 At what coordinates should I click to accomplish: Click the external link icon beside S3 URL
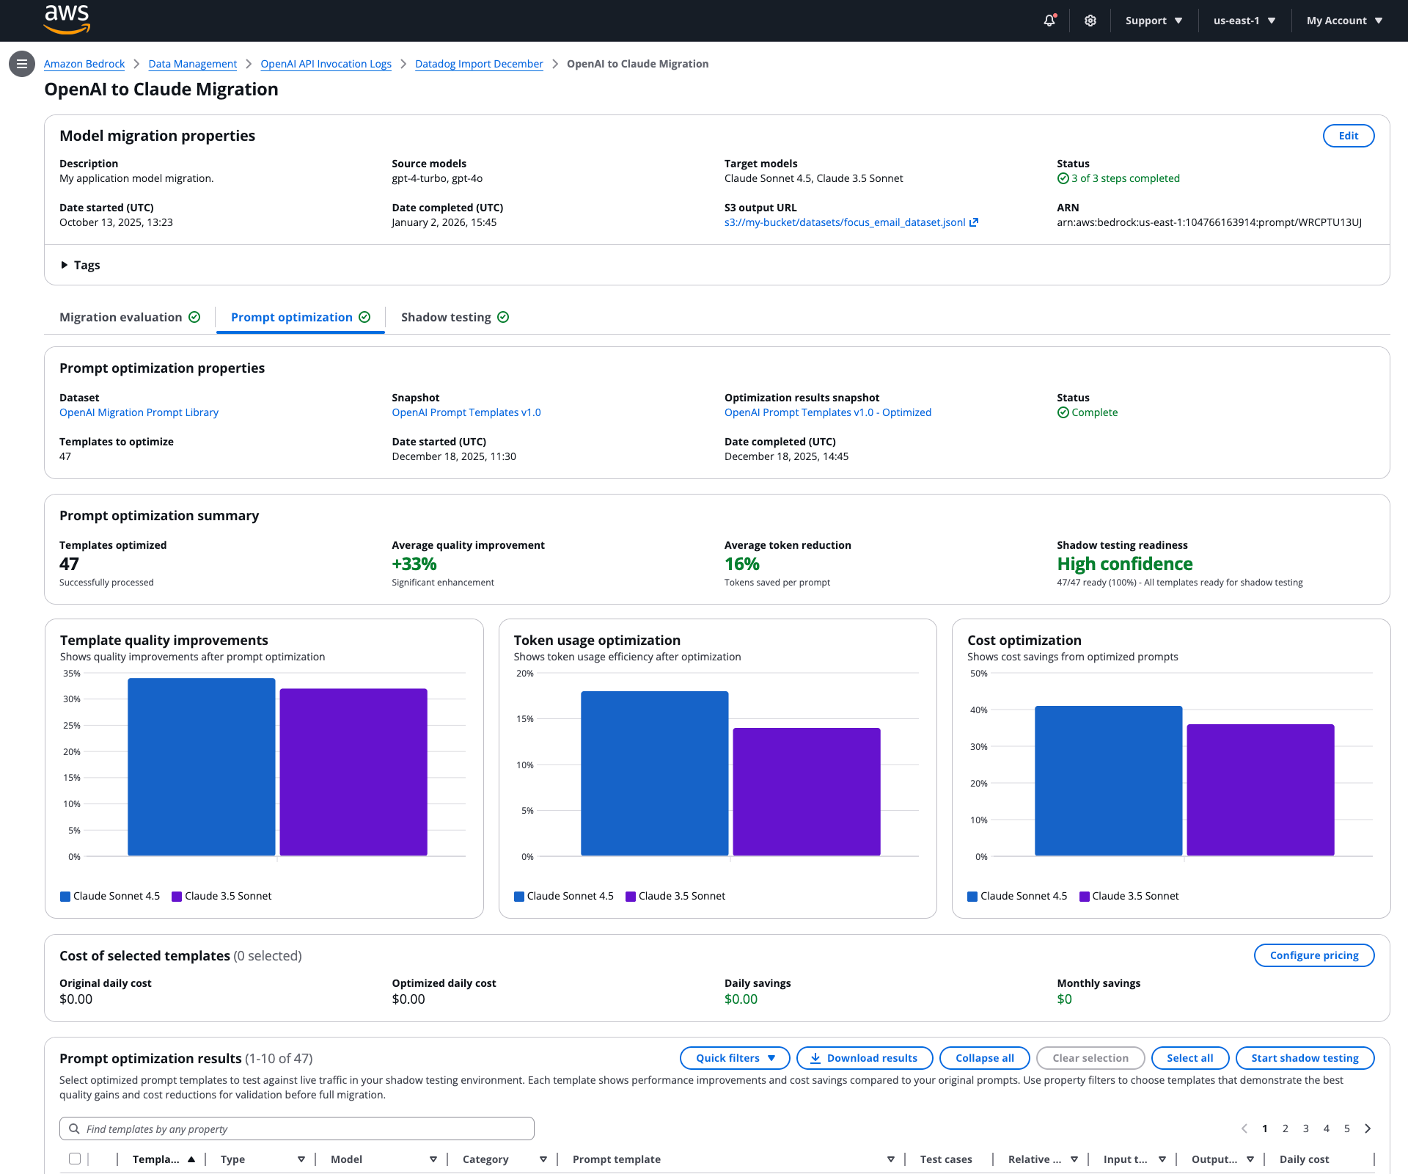pyautogui.click(x=974, y=222)
